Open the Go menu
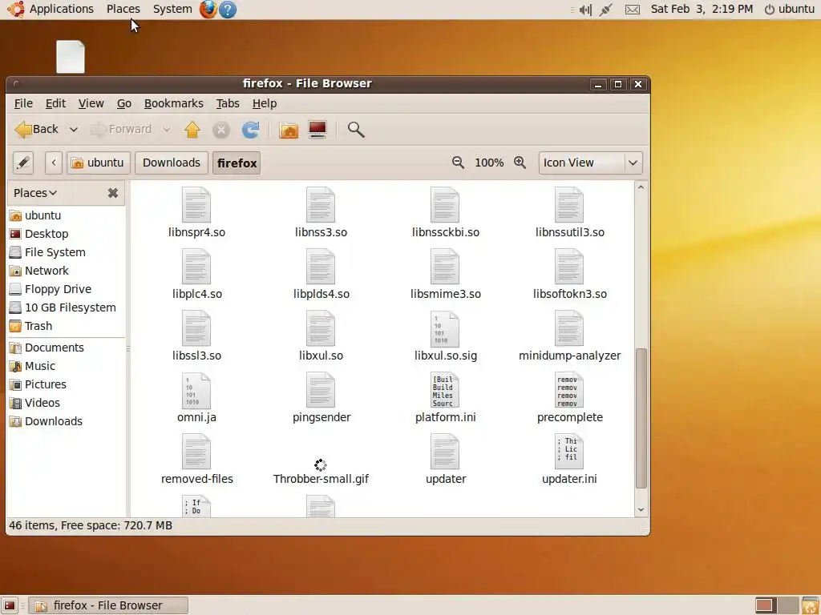 tap(124, 103)
